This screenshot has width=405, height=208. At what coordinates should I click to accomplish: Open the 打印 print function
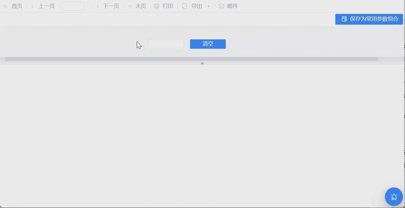pos(164,6)
